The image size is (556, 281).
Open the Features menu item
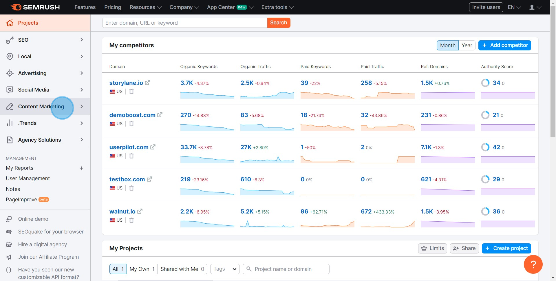click(85, 7)
